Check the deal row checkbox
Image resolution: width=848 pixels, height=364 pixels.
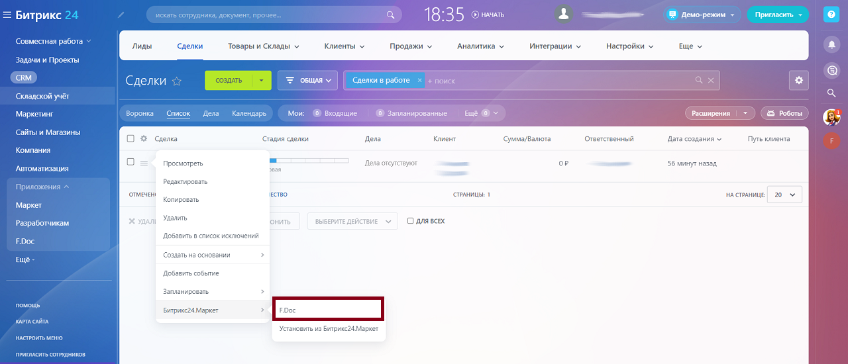coord(131,161)
